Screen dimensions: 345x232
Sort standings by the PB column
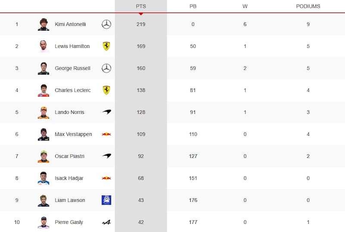pos(193,6)
